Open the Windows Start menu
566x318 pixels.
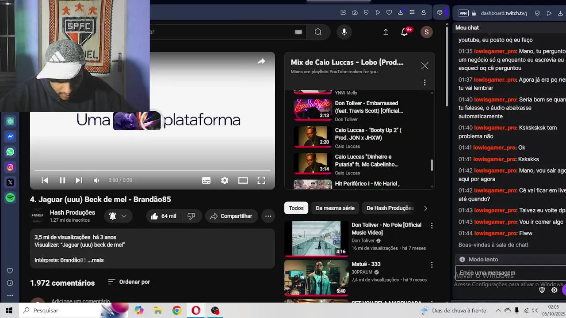point(9,310)
